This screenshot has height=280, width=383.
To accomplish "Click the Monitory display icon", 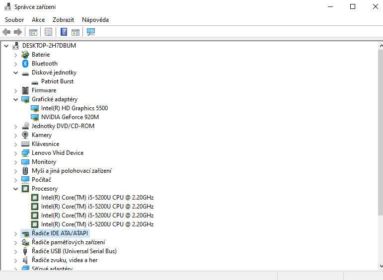I will click(25, 162).
